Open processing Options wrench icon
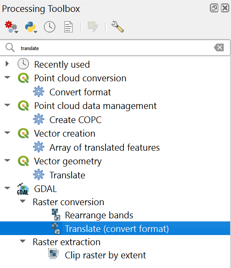This screenshot has height=268, width=231. point(118,27)
